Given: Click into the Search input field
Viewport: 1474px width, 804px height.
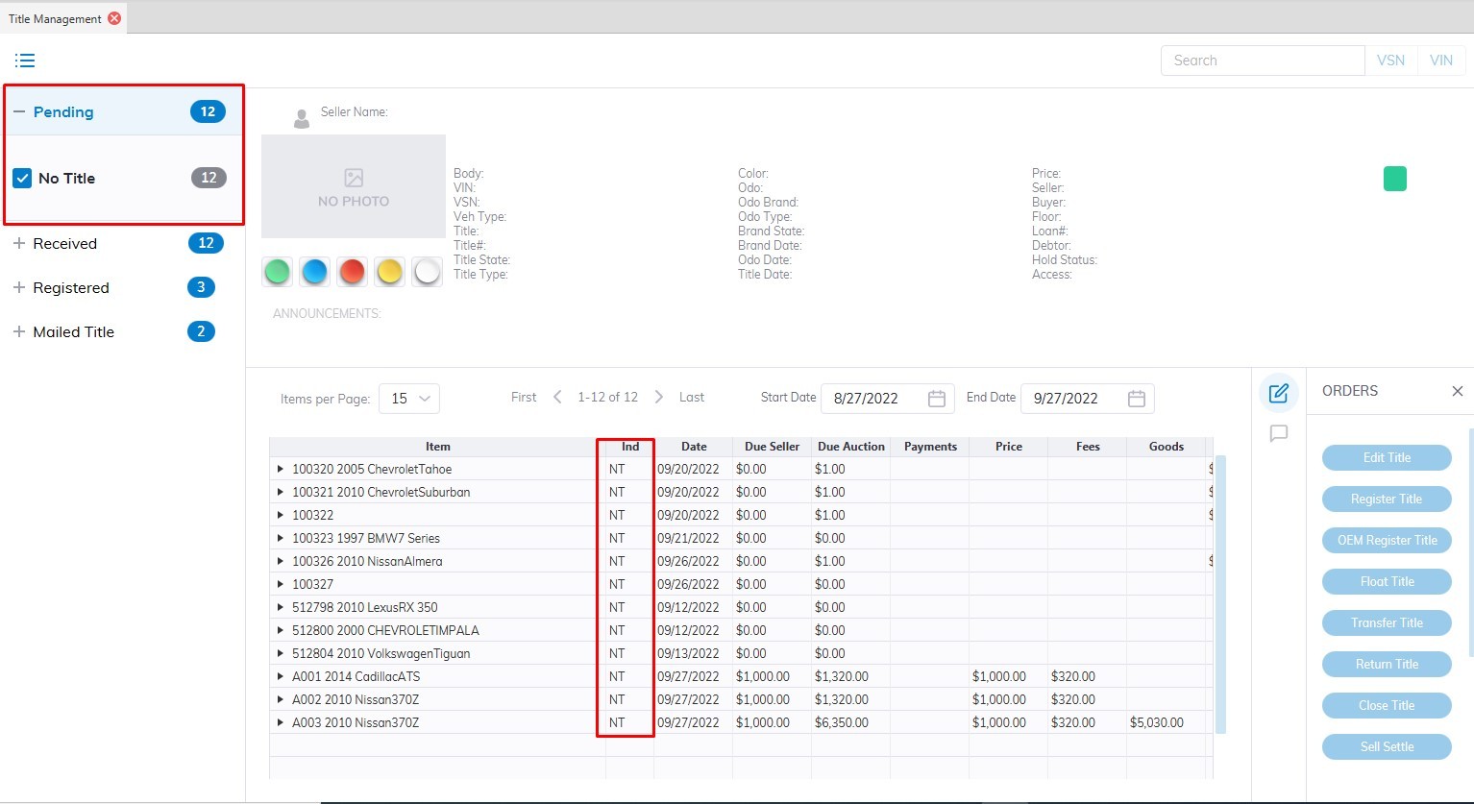Looking at the screenshot, I should (1262, 61).
